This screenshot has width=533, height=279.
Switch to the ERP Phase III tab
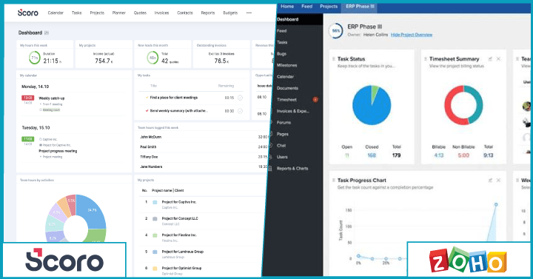click(x=360, y=7)
